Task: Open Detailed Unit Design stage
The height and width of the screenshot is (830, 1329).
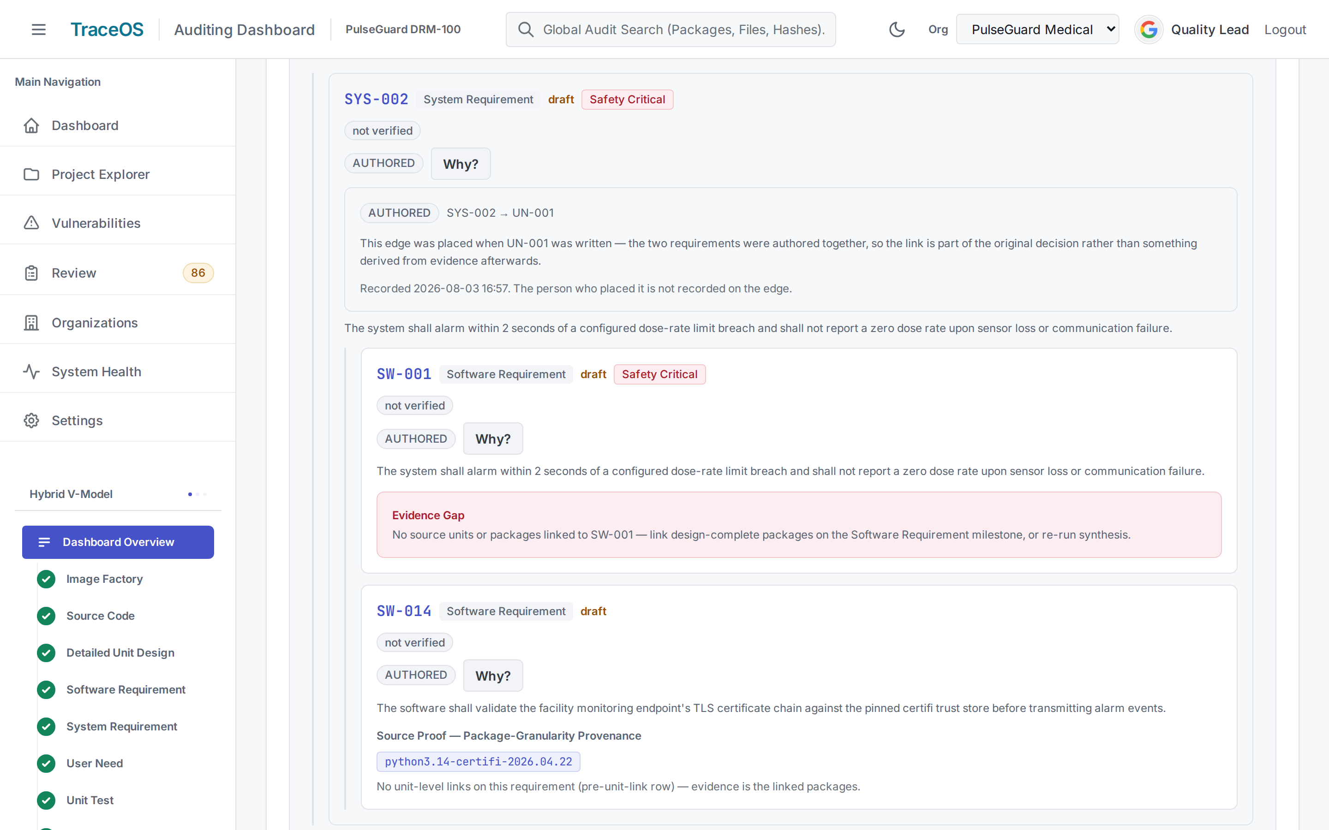Action: tap(120, 652)
